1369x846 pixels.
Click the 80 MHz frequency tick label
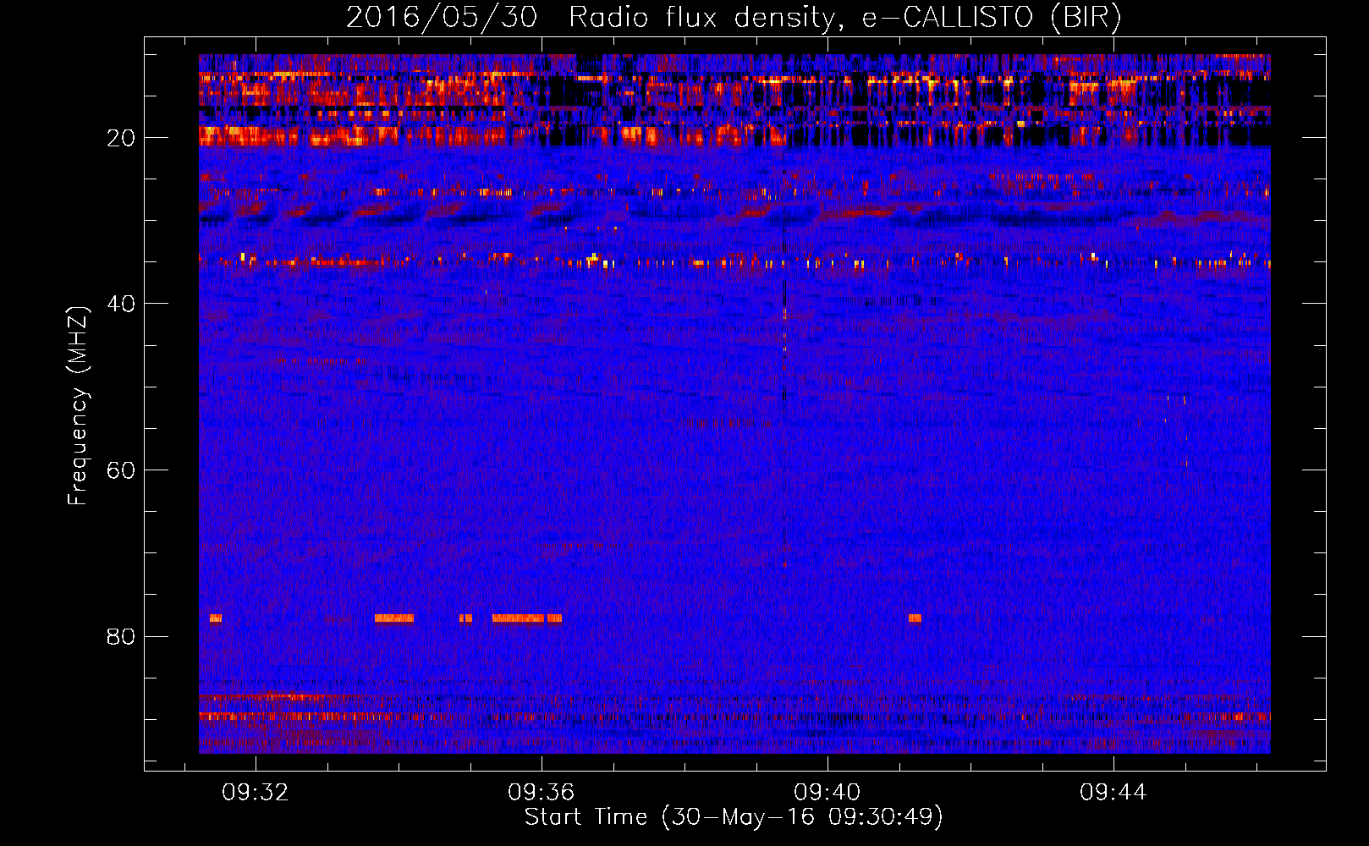(x=121, y=636)
